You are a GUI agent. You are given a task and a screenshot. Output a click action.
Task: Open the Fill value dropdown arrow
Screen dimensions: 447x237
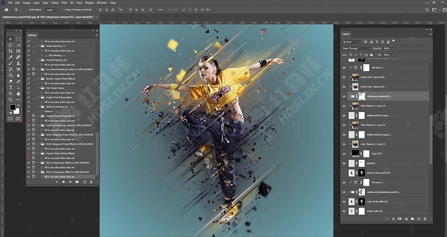(x=393, y=55)
